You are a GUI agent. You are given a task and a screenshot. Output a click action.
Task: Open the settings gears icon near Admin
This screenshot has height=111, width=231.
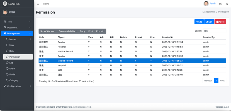(x=220, y=4)
